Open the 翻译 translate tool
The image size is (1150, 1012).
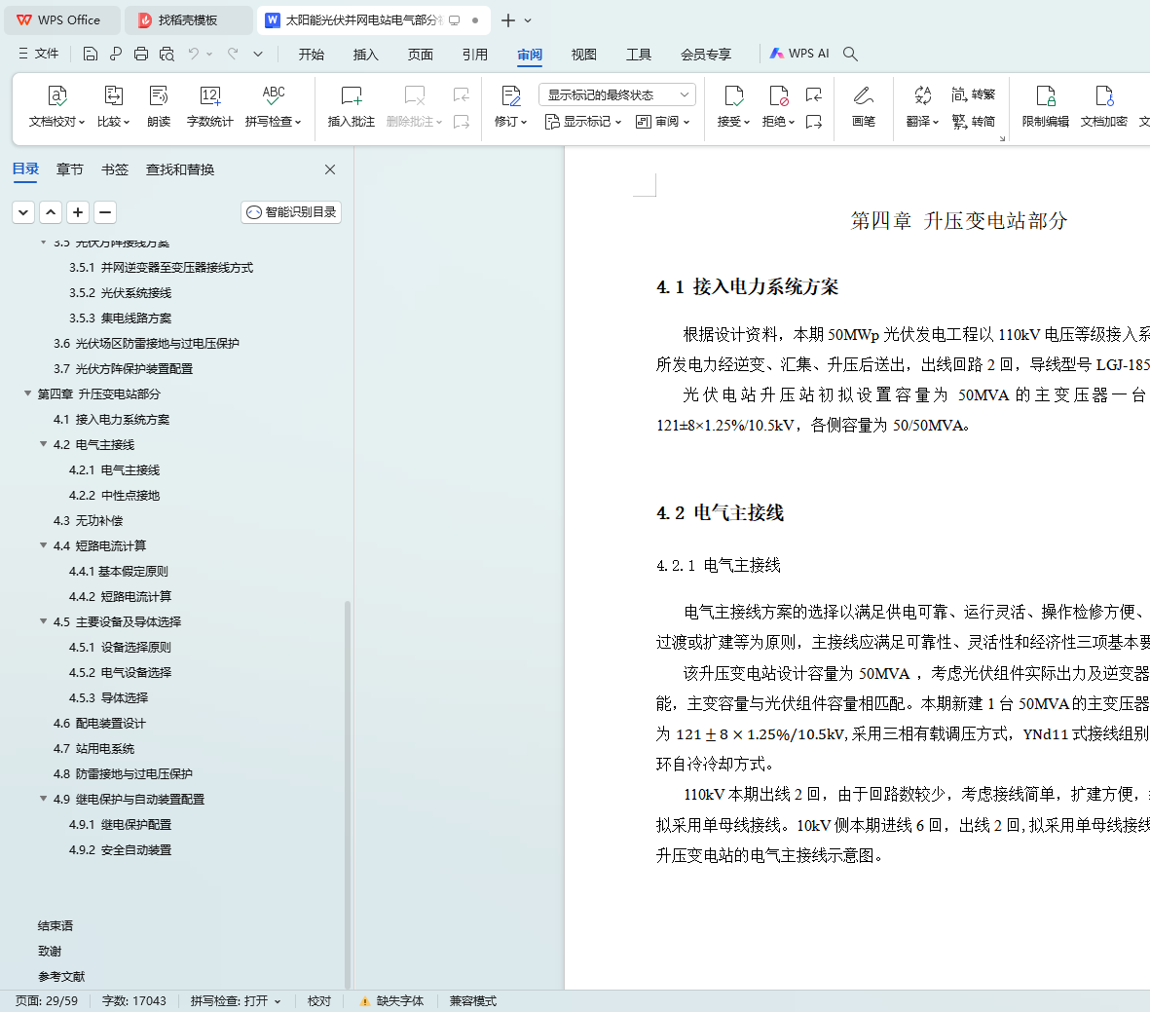[923, 107]
